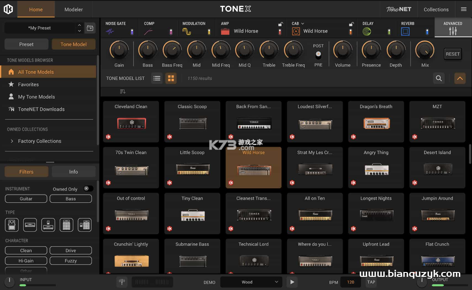
Task: Click the Gain knob
Action: pyautogui.click(x=119, y=50)
